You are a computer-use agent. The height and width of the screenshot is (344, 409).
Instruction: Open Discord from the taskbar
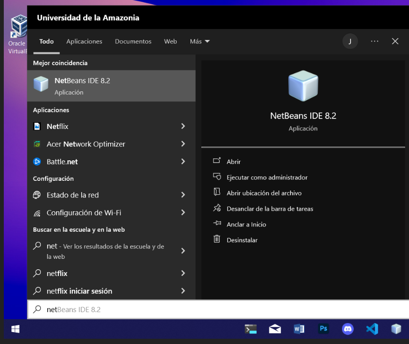(348, 329)
